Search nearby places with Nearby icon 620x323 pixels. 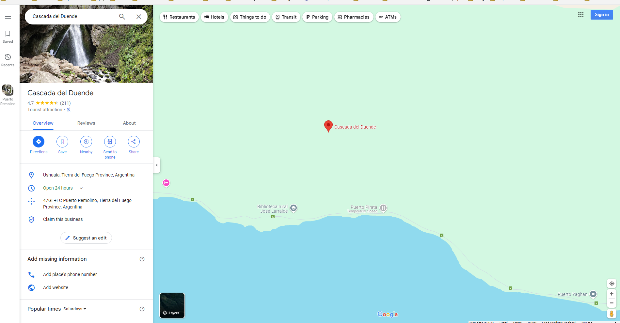click(86, 142)
